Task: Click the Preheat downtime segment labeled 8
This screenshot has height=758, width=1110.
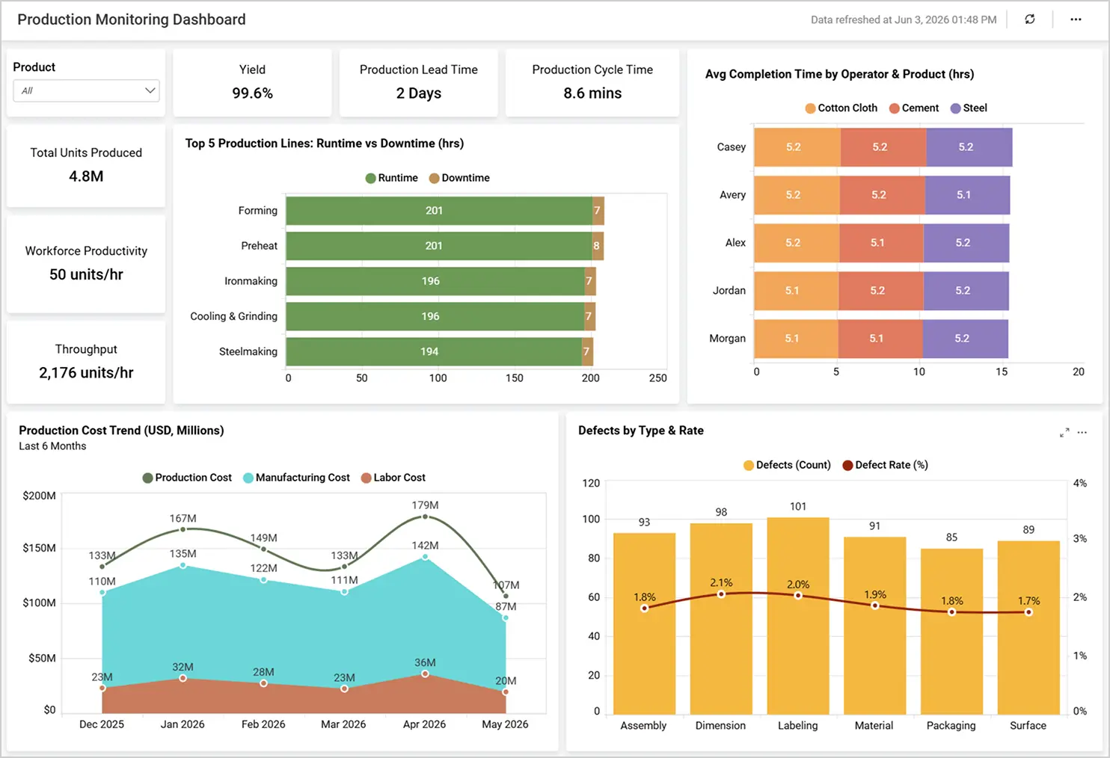Action: click(x=598, y=246)
